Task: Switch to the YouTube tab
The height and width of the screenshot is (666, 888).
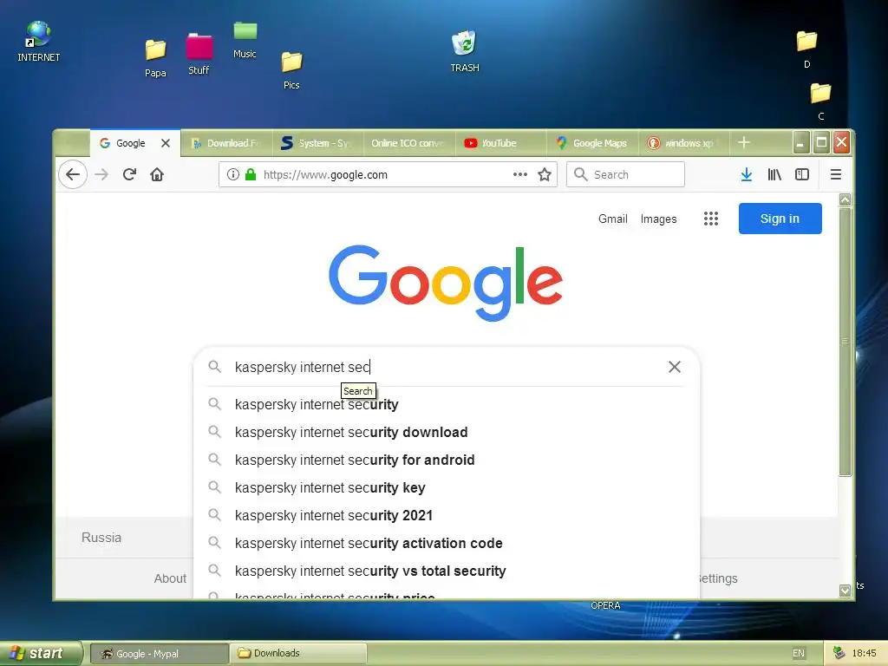Action: pos(500,143)
